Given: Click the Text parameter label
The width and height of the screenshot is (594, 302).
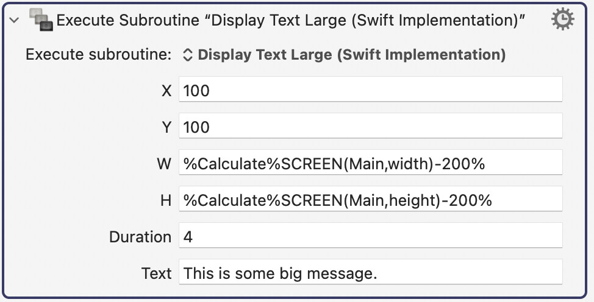Looking at the screenshot, I should point(157,273).
